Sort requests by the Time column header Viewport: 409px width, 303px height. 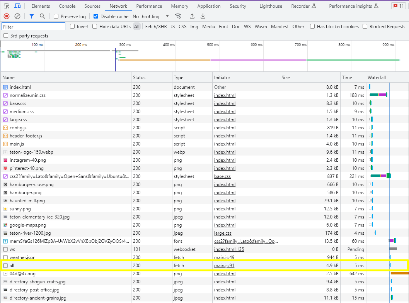[347, 78]
